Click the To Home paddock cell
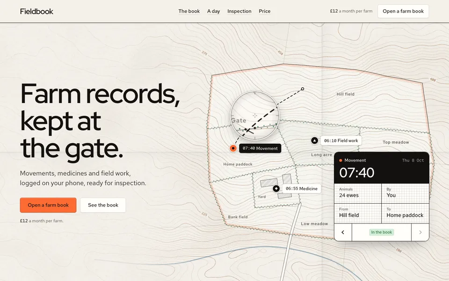The width and height of the screenshot is (449, 281). 406,214
